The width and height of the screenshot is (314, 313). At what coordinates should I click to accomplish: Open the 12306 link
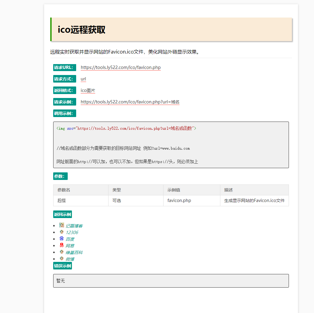[72, 233]
